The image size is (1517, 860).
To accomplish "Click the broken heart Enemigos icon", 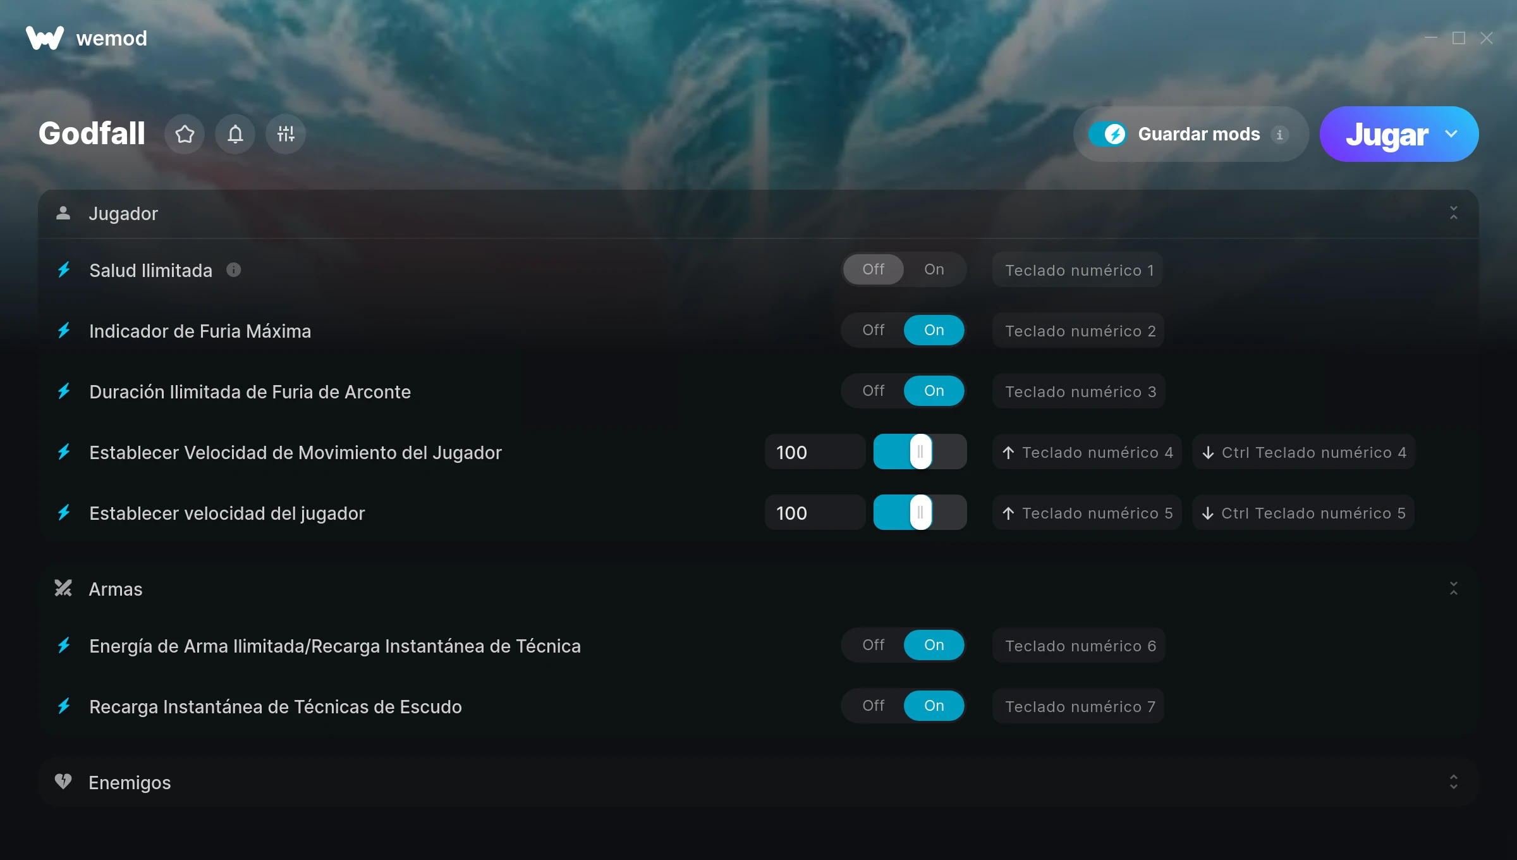I will (63, 782).
